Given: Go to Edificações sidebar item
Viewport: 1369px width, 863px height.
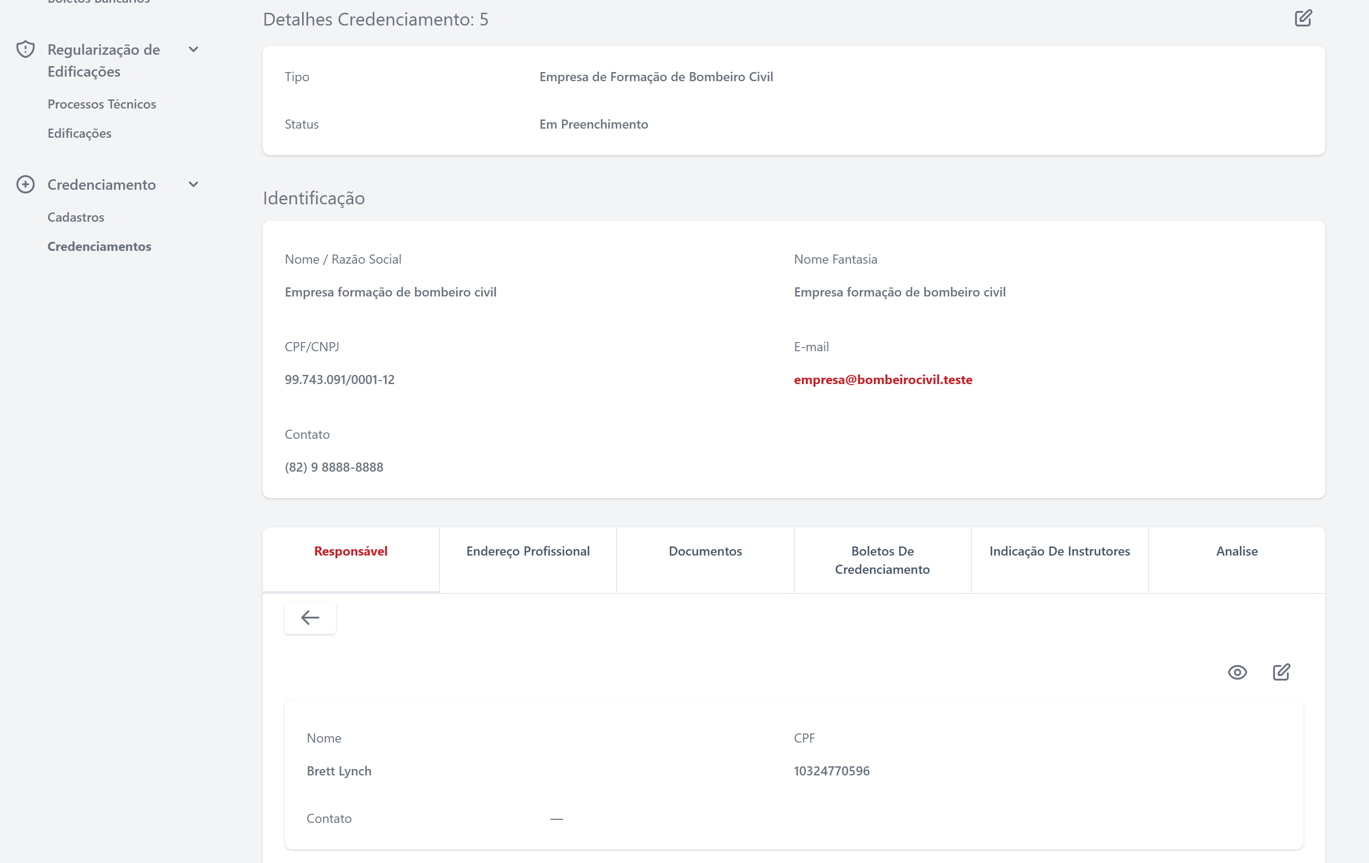Looking at the screenshot, I should pyautogui.click(x=79, y=134).
